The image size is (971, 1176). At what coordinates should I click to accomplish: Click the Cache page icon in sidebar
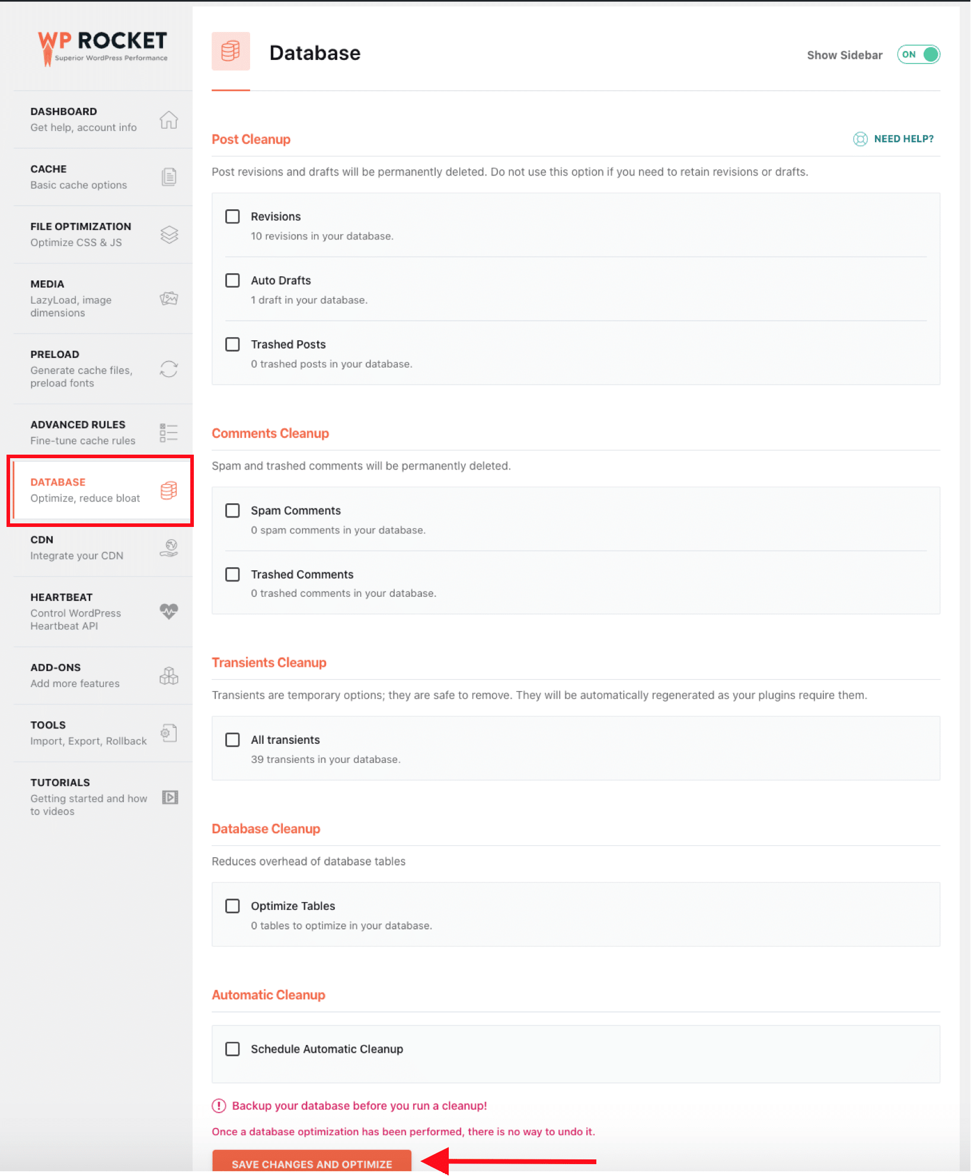(168, 177)
